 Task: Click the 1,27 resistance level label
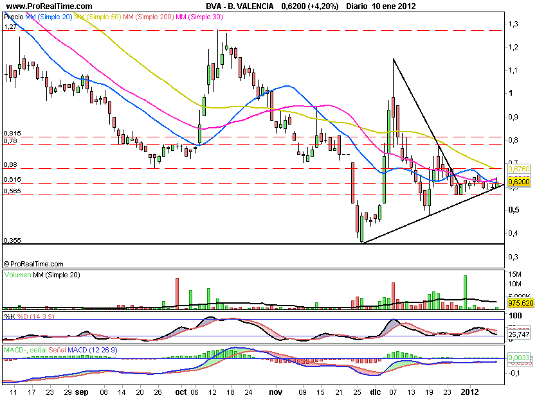point(9,27)
